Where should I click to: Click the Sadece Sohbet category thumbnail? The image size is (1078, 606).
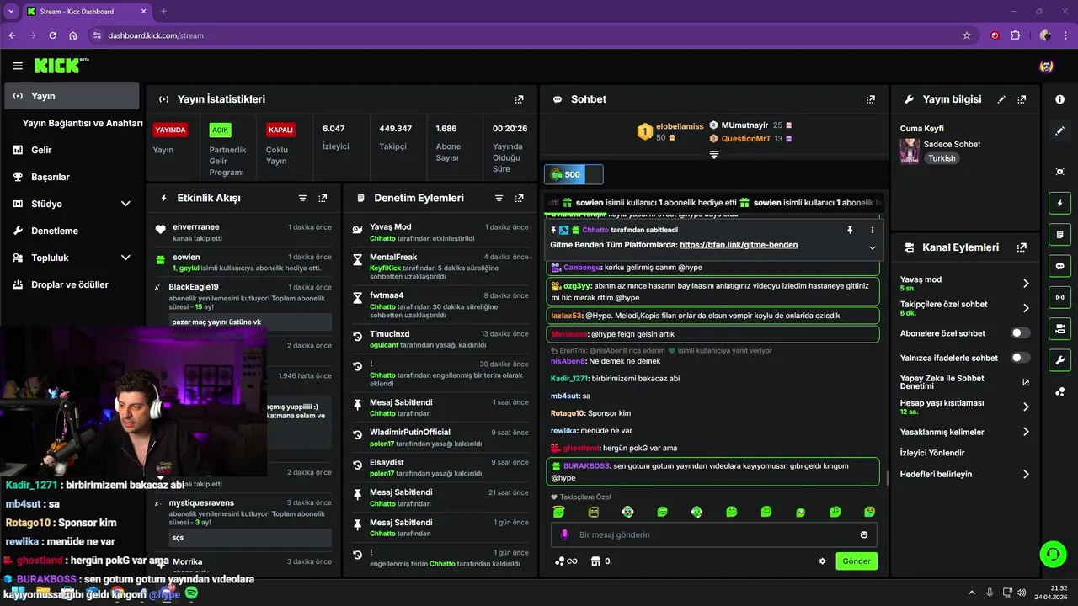[910, 151]
